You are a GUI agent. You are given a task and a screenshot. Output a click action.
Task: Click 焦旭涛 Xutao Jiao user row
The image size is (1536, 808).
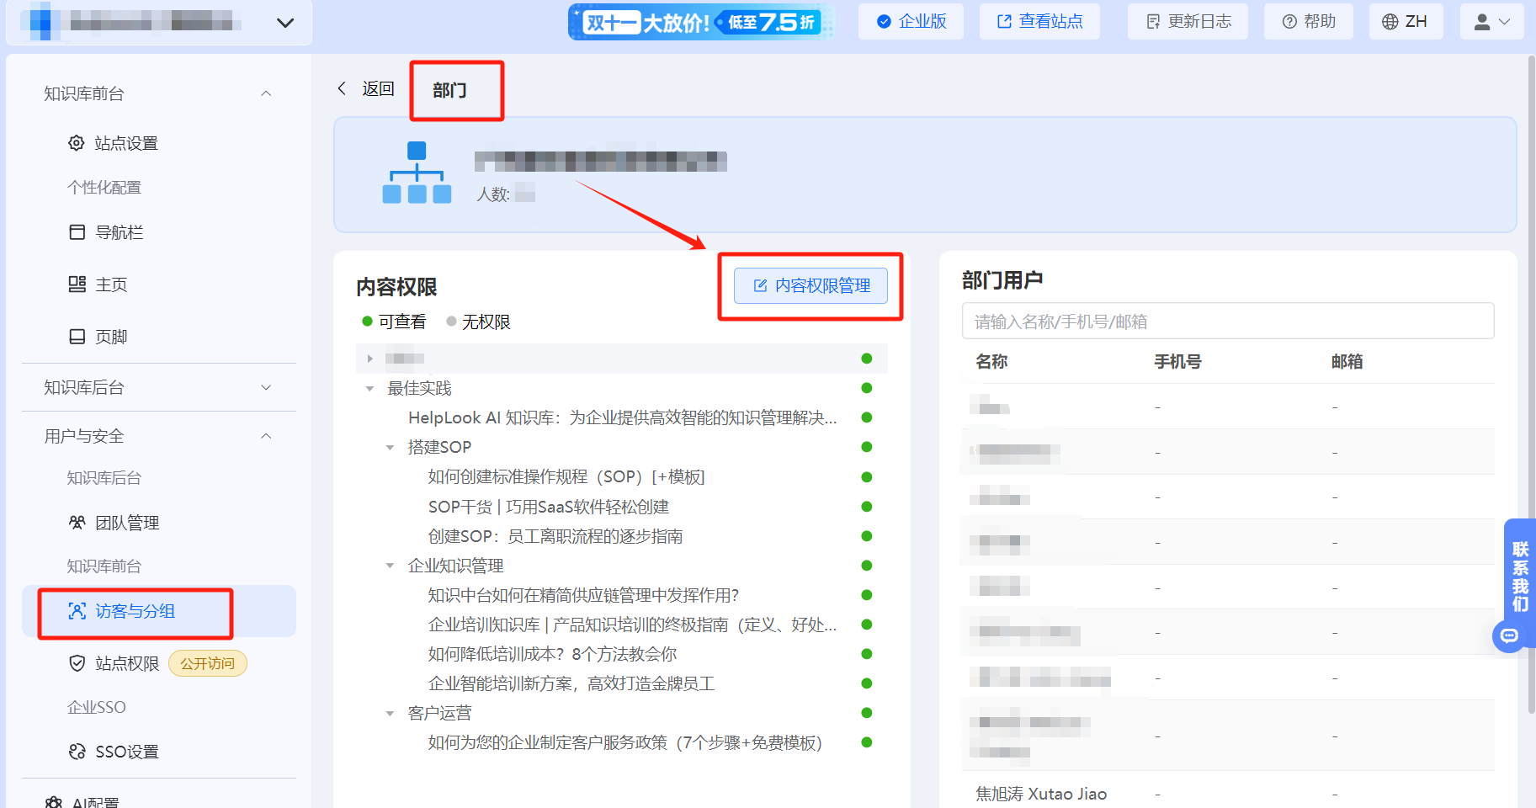pyautogui.click(x=1228, y=794)
